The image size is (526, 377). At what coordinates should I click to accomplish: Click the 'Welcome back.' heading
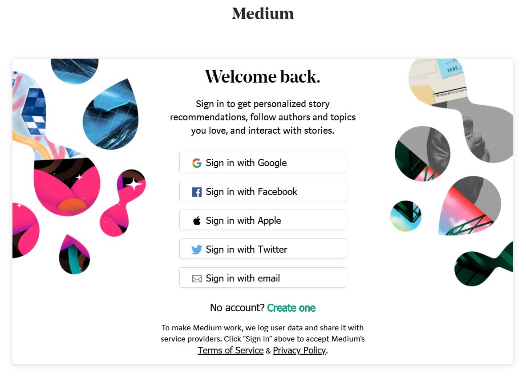coord(263,76)
